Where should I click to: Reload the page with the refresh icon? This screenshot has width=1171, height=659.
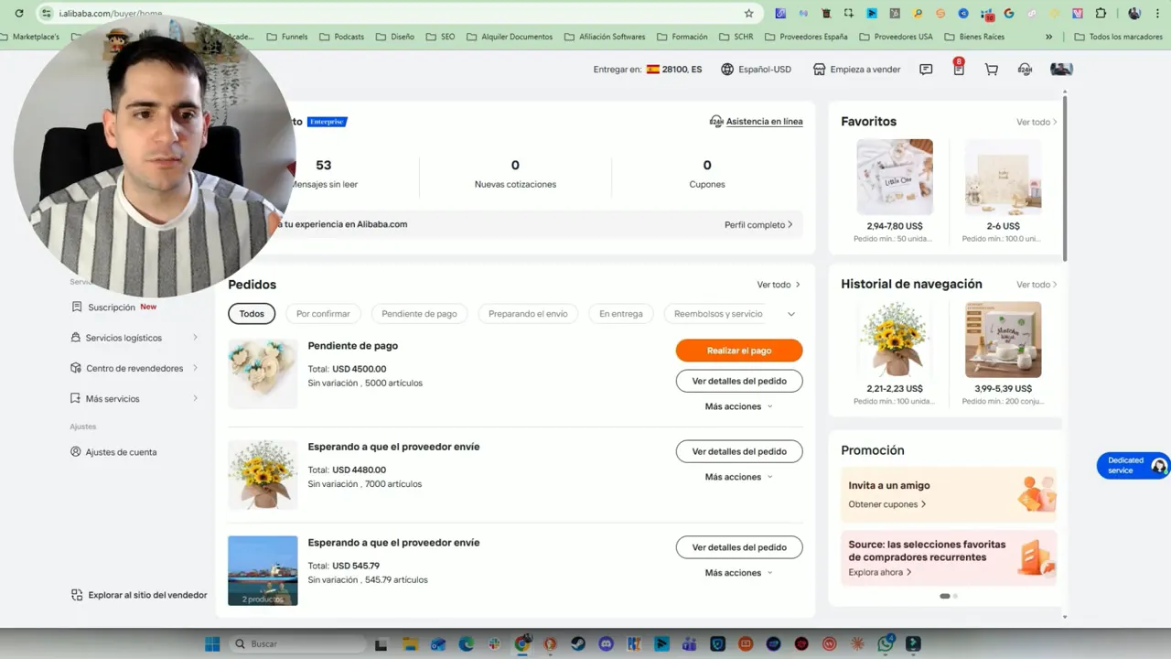(x=19, y=13)
